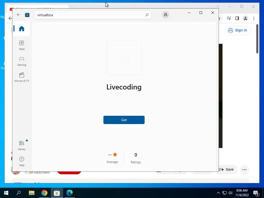This screenshot has height=198, width=264.
Task: Go back using the Store back arrow
Action: (19, 15)
